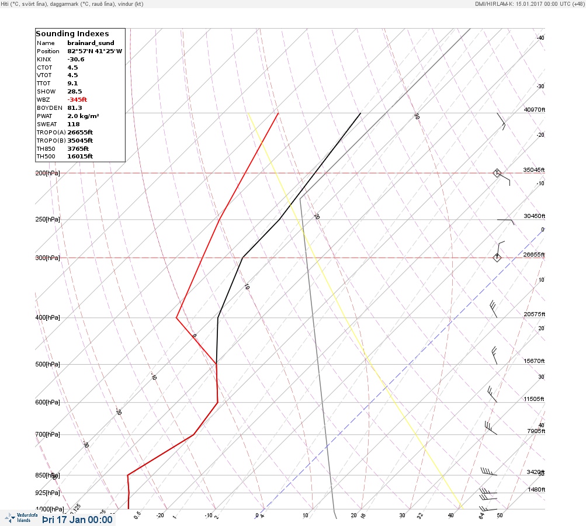The image size is (586, 526).
Task: Select the '700[hPa]' pressure label
Action: tap(47, 434)
